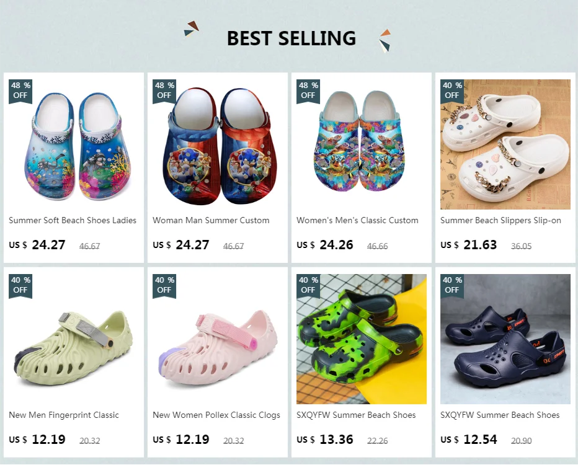Select "Women's Men's Classic Custom" title
Image resolution: width=578 pixels, height=465 pixels.
[357, 220]
